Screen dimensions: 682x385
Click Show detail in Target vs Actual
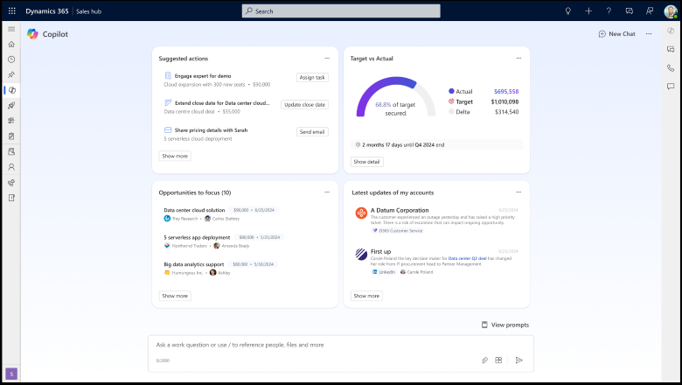[x=366, y=162]
